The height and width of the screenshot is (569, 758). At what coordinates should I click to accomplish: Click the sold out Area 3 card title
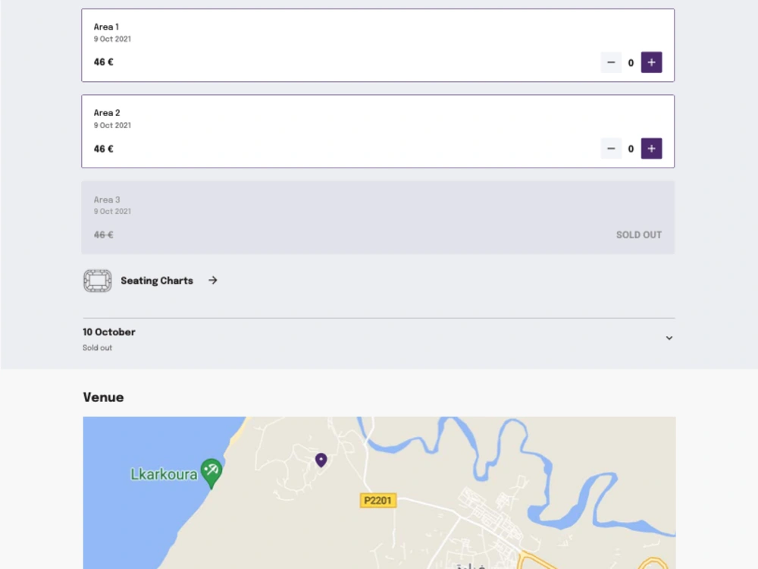click(x=107, y=200)
